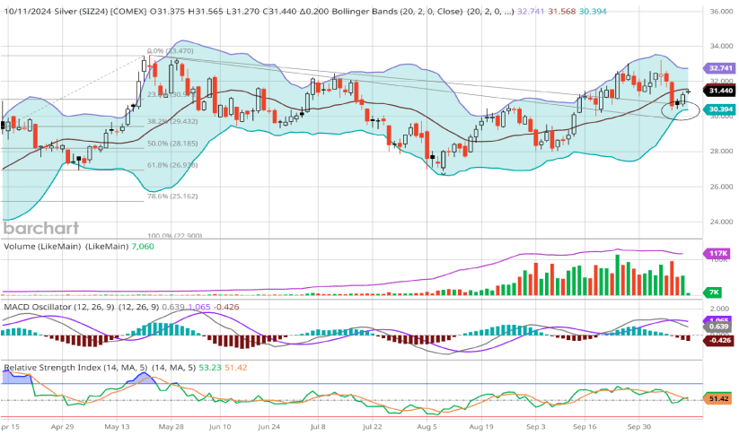Click the barchart logo watermark

click(40, 227)
